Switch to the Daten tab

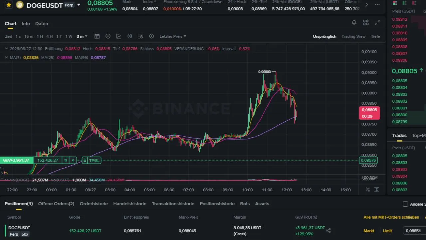42,24
